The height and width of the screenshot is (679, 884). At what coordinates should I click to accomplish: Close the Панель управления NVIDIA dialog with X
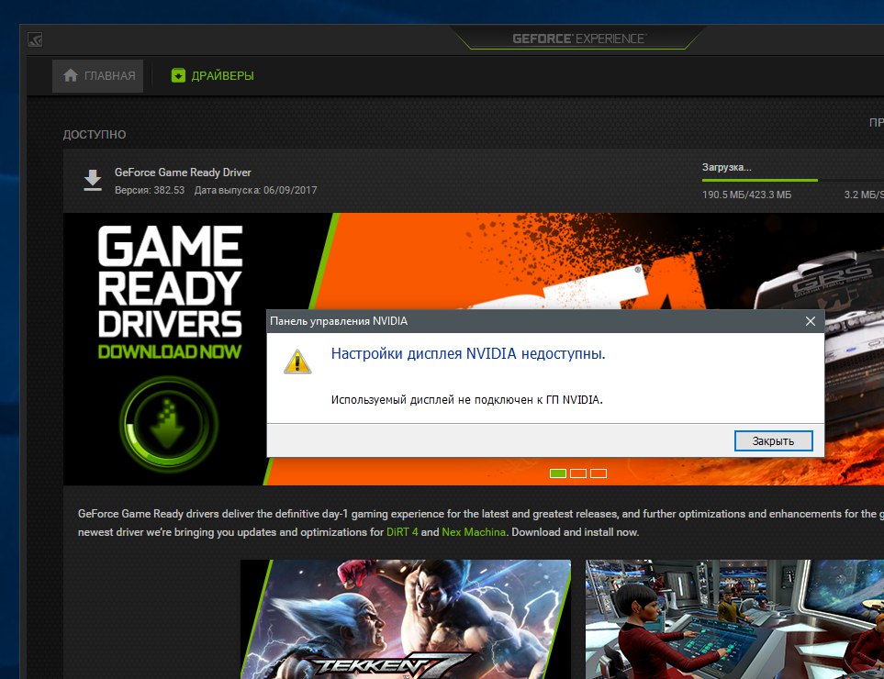[810, 321]
